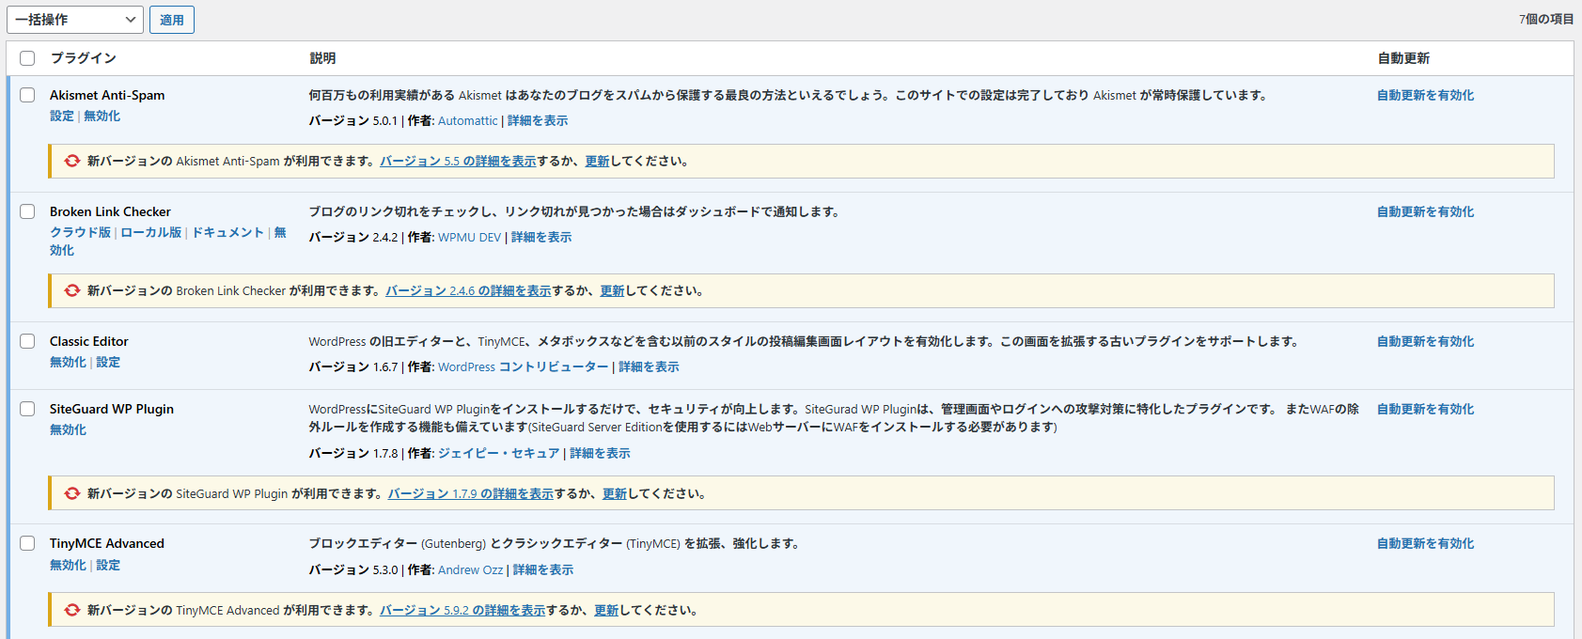
Task: Click 更新 link in TinyMCE Advanced notice
Action: 606,610
